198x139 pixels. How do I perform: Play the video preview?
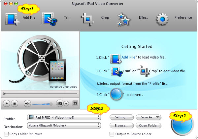point(7,104)
